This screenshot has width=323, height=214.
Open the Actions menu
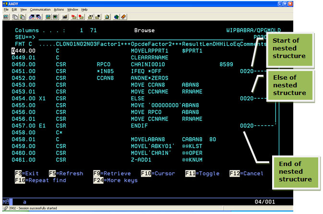click(x=59, y=10)
